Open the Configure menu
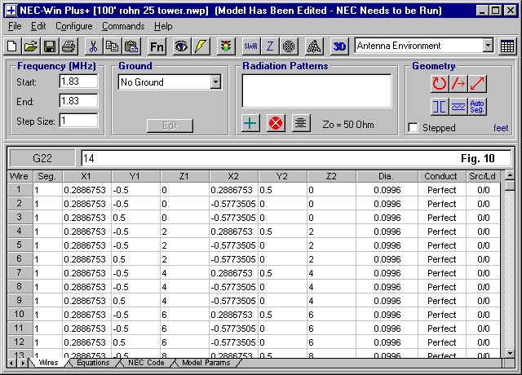Screen dimensions: 522x375 pos(73,26)
